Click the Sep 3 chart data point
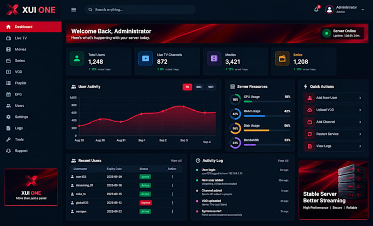This screenshot has width=373, height=226. (x=184, y=106)
